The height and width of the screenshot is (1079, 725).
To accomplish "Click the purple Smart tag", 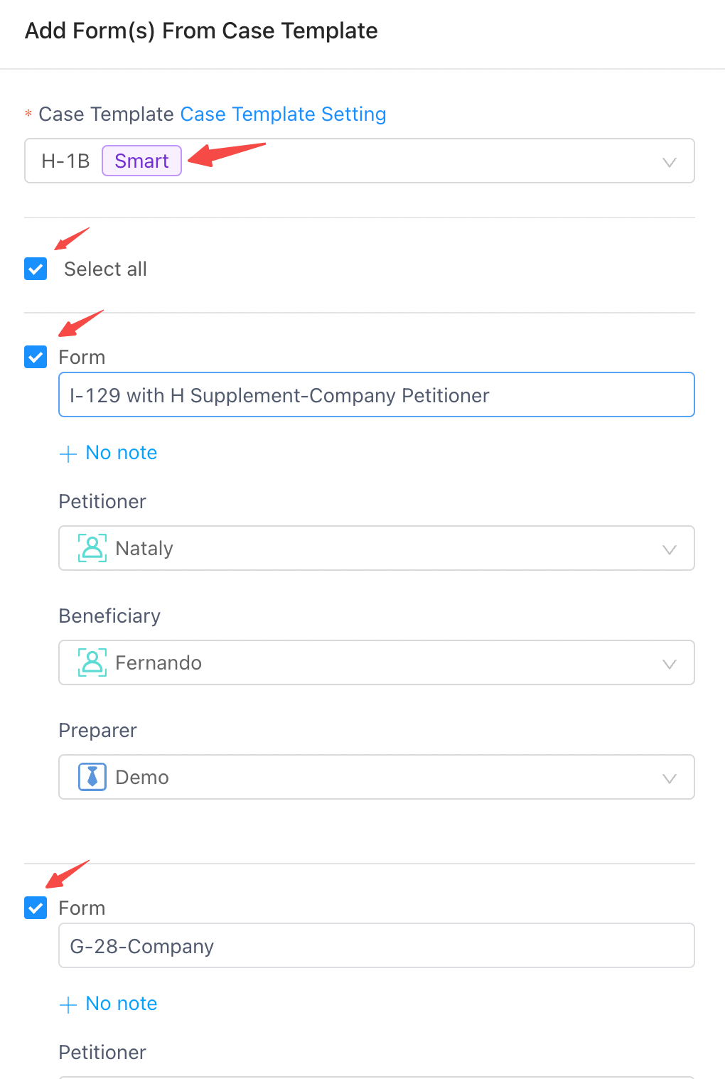I will coord(141,161).
